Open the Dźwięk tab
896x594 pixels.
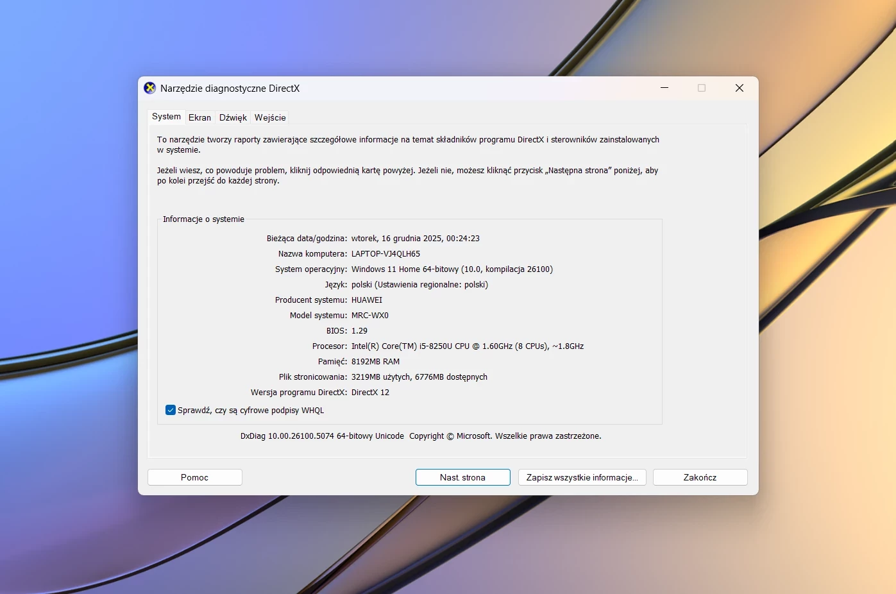pyautogui.click(x=233, y=117)
